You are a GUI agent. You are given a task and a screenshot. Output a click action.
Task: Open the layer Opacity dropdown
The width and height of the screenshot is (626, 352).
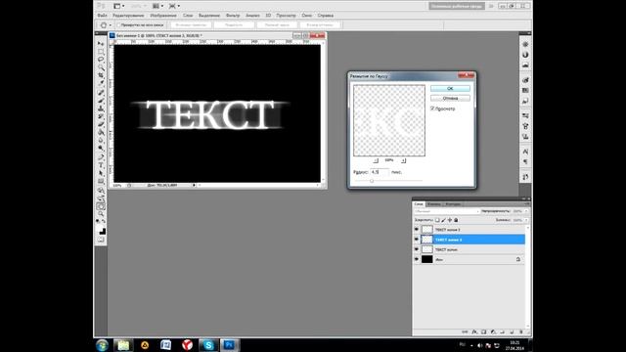tap(527, 211)
